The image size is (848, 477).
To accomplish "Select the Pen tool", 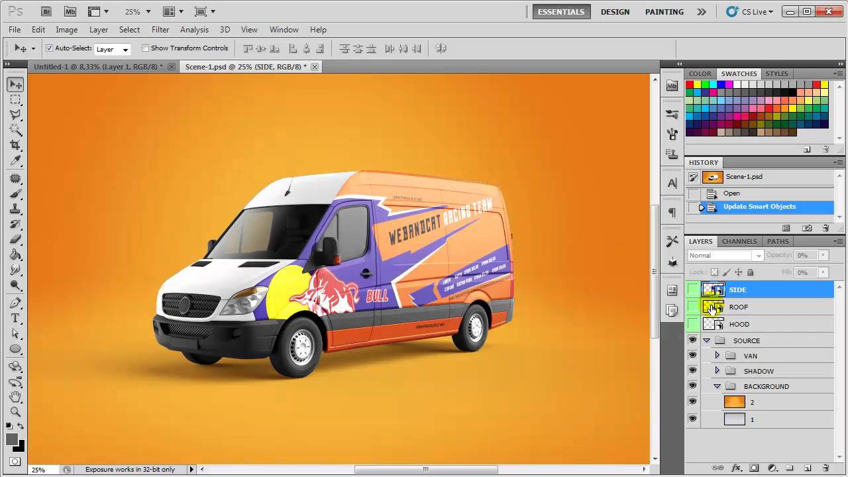I will click(15, 303).
